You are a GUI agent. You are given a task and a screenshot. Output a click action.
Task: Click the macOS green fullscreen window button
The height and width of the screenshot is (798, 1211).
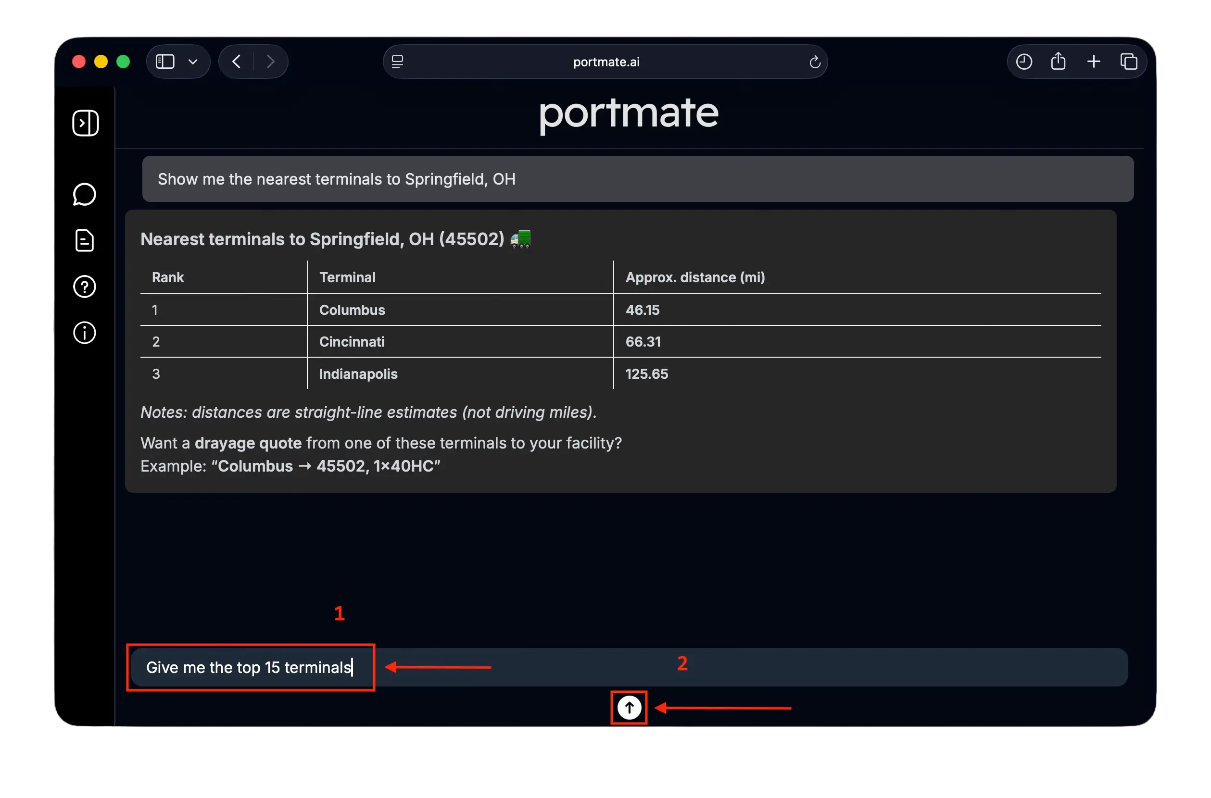tap(123, 62)
